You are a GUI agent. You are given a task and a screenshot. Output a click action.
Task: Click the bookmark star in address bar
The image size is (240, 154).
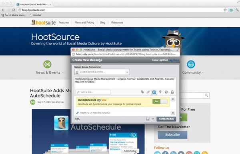coord(225,10)
